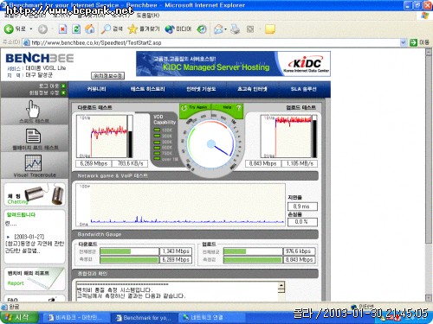Print the page with the printer icon

[236, 29]
